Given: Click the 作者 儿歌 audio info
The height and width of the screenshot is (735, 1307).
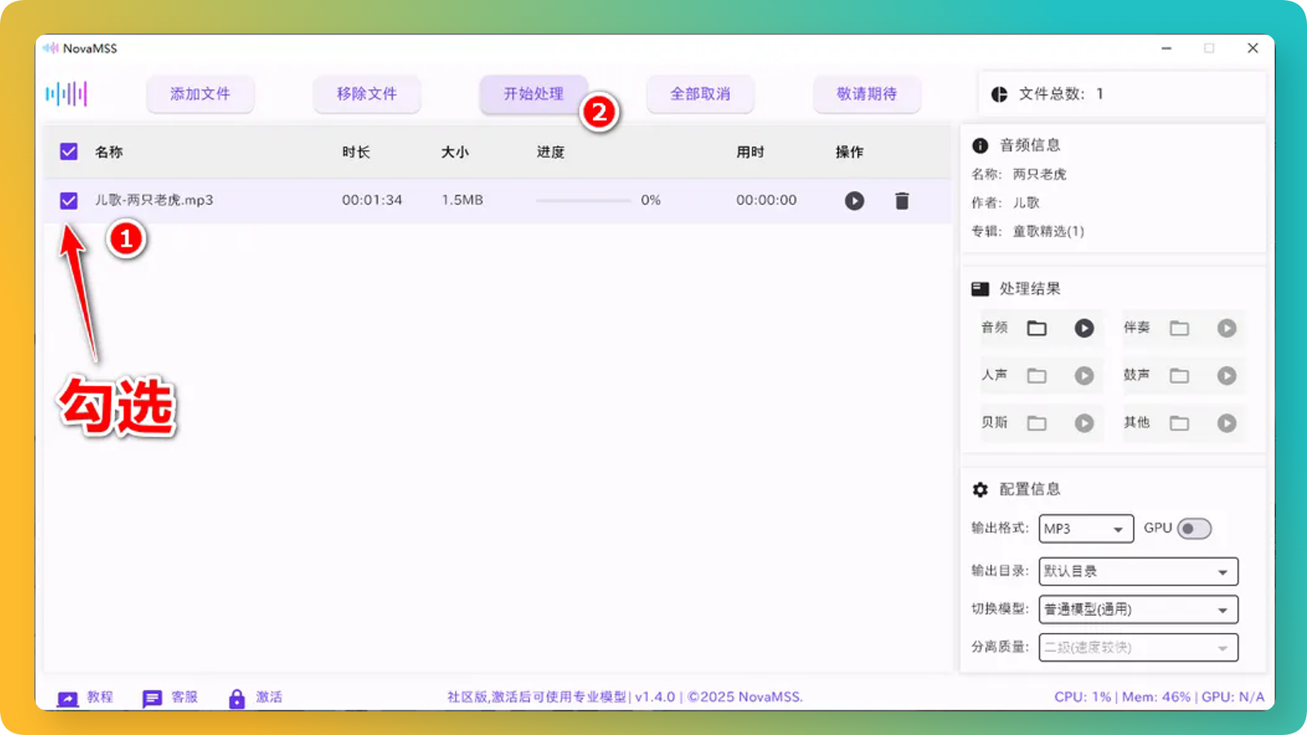Looking at the screenshot, I should click(1006, 203).
